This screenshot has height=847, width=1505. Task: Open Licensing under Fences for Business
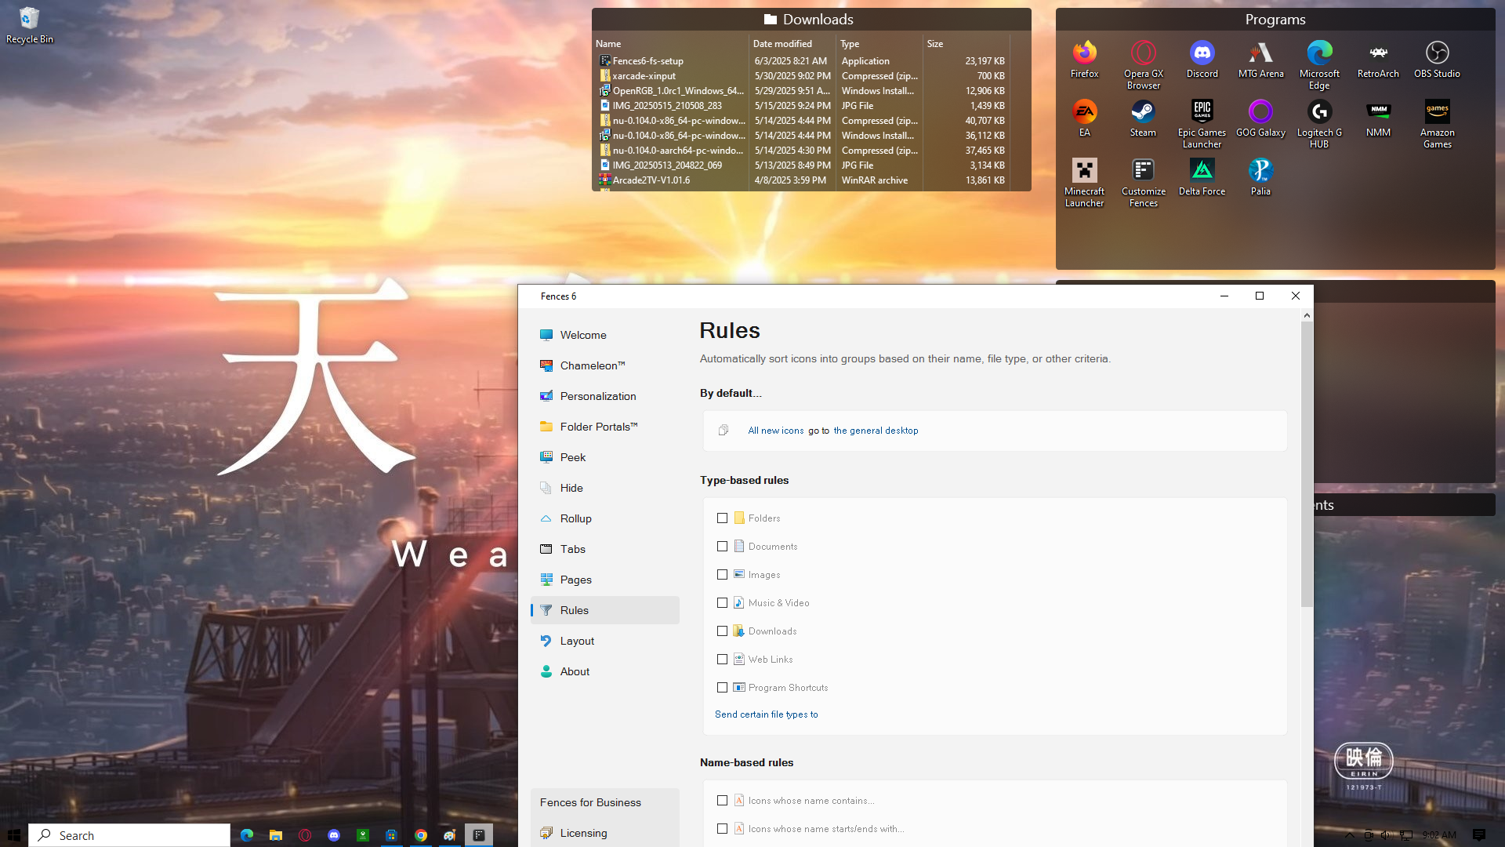coord(604,833)
